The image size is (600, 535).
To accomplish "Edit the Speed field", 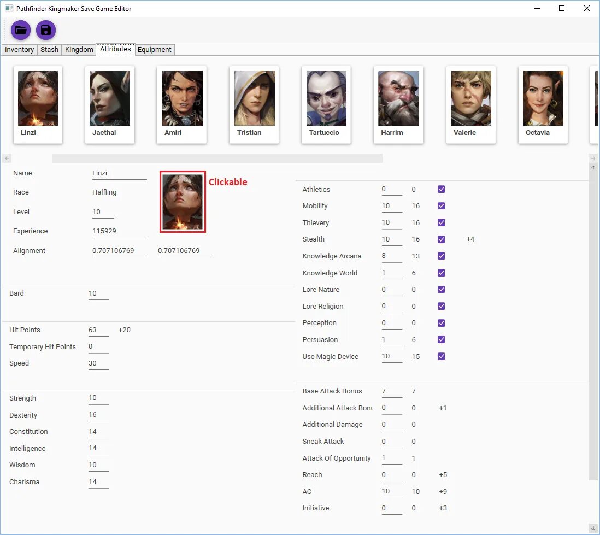I will click(x=99, y=363).
